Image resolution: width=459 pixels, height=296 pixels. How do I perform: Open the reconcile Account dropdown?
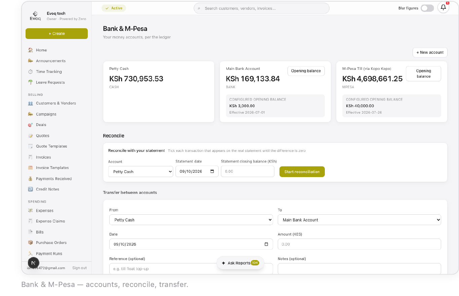pyautogui.click(x=141, y=172)
